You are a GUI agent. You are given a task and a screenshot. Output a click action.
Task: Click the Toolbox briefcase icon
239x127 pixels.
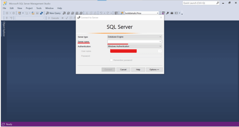(x=172, y=13)
